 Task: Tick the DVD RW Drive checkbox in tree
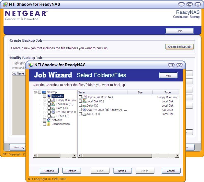(49, 112)
